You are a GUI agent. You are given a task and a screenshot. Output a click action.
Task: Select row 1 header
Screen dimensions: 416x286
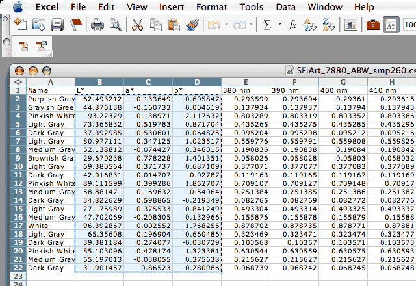18,90
